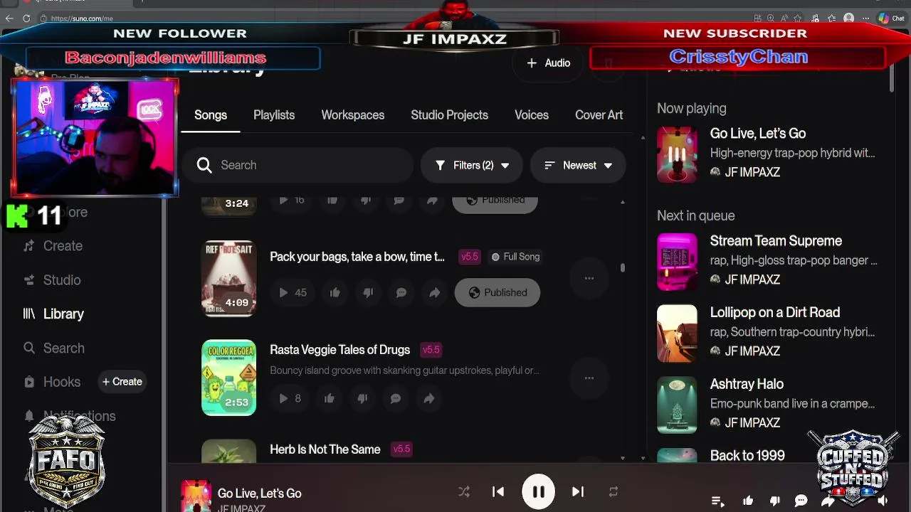
Task: Dislike the current song in player bar
Action: coord(775,501)
